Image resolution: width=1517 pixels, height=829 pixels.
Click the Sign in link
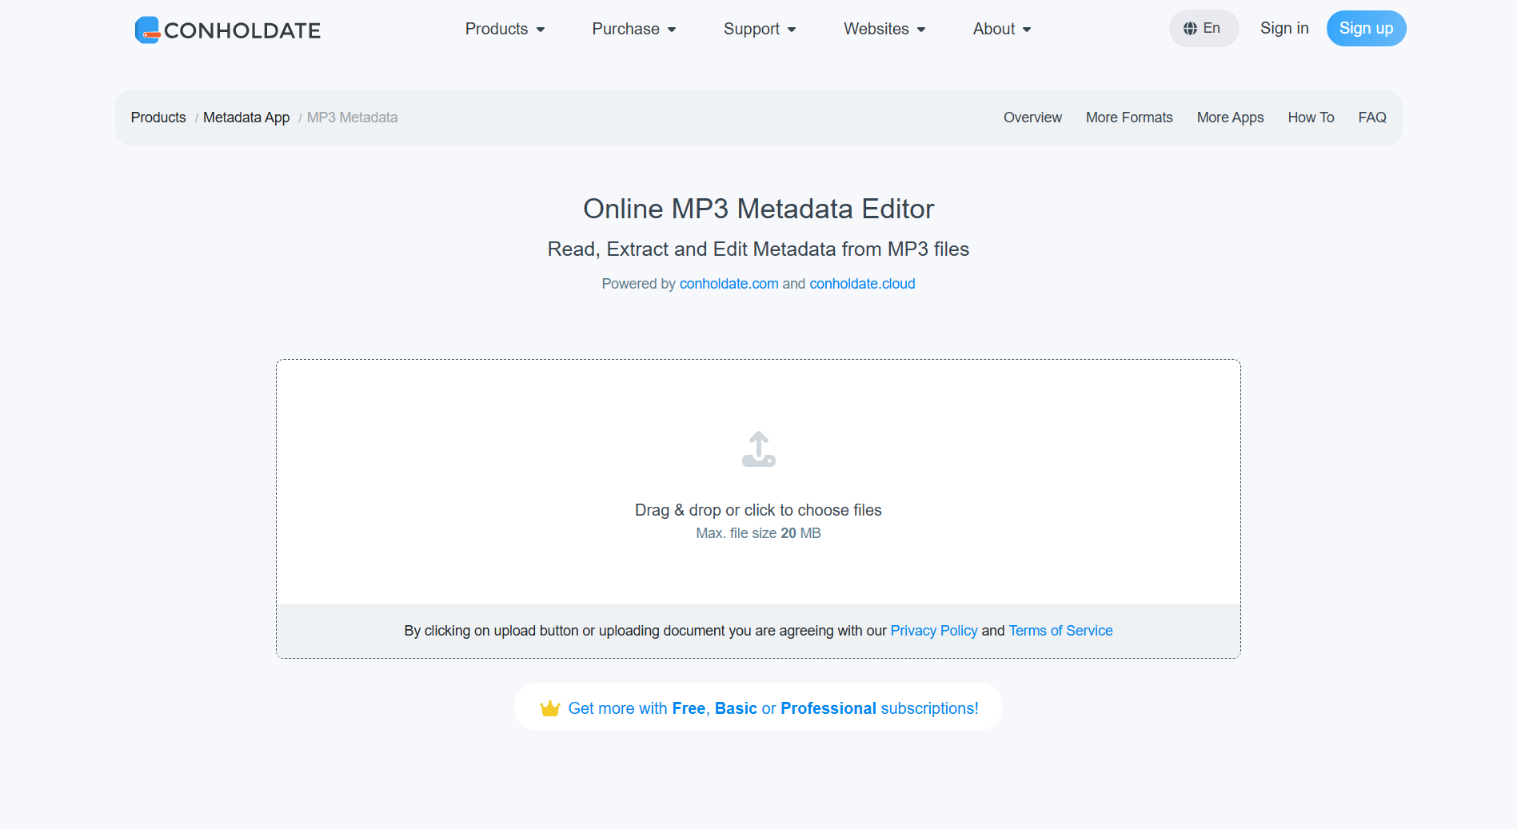pos(1284,29)
